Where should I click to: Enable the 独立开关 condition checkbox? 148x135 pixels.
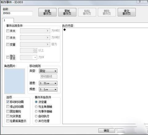(8, 57)
